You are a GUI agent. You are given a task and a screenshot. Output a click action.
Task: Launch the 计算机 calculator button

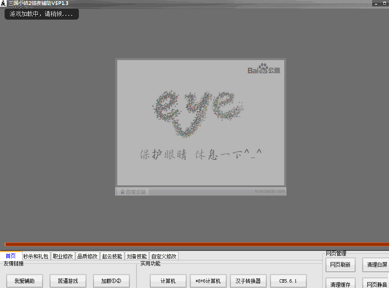[x=168, y=281]
